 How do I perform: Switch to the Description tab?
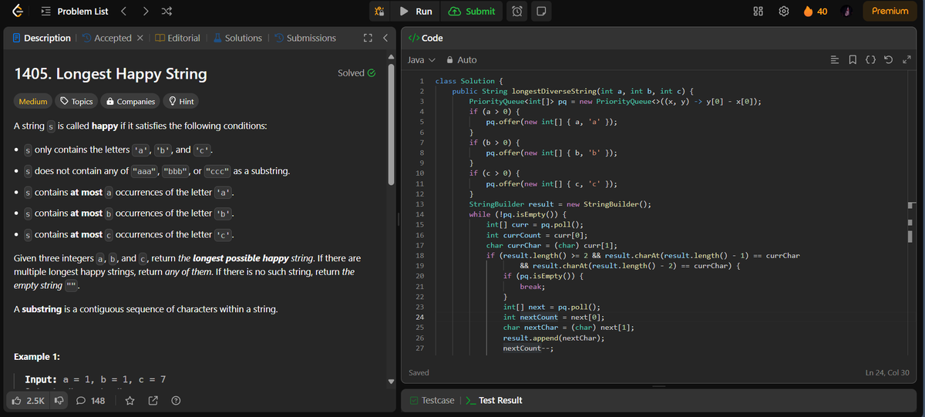[42, 38]
